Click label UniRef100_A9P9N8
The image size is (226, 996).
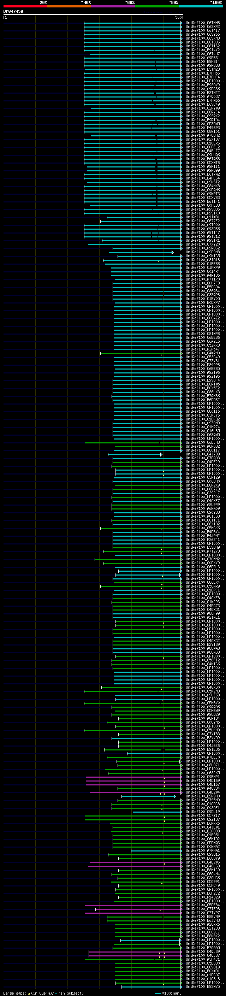pyautogui.click(x=203, y=252)
